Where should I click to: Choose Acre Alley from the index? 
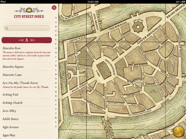(x=27, y=111)
